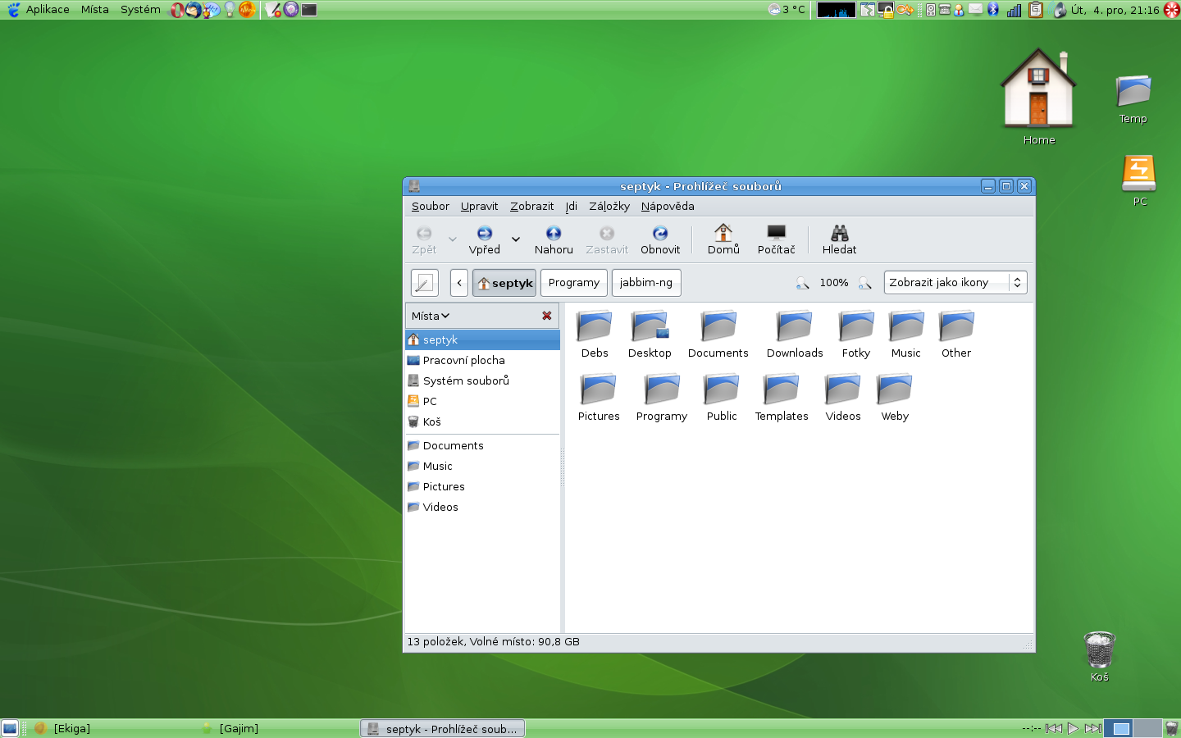Open the Desktop folder icon
1181x738 pixels.
[650, 335]
